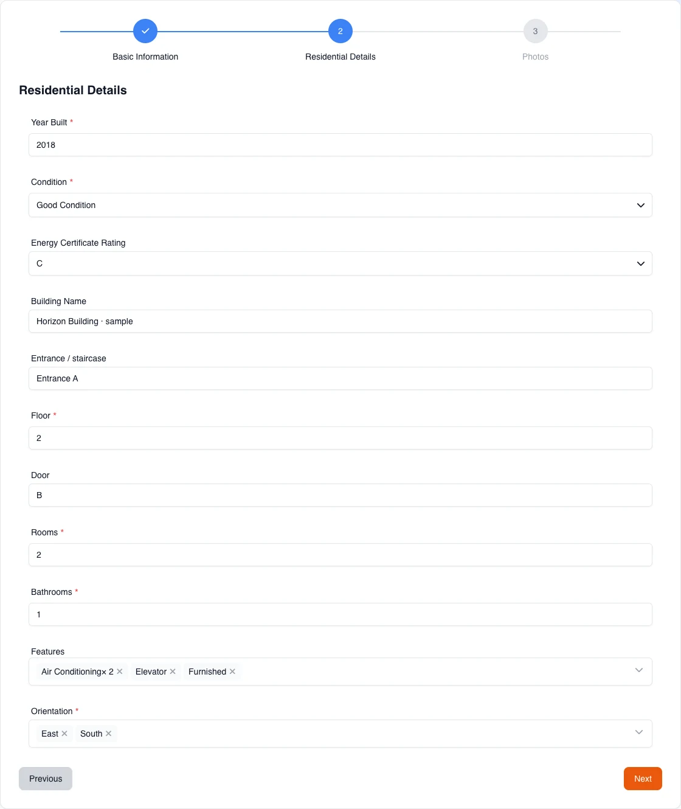The width and height of the screenshot is (681, 809).
Task: Remove the East orientation tag
Action: point(64,734)
